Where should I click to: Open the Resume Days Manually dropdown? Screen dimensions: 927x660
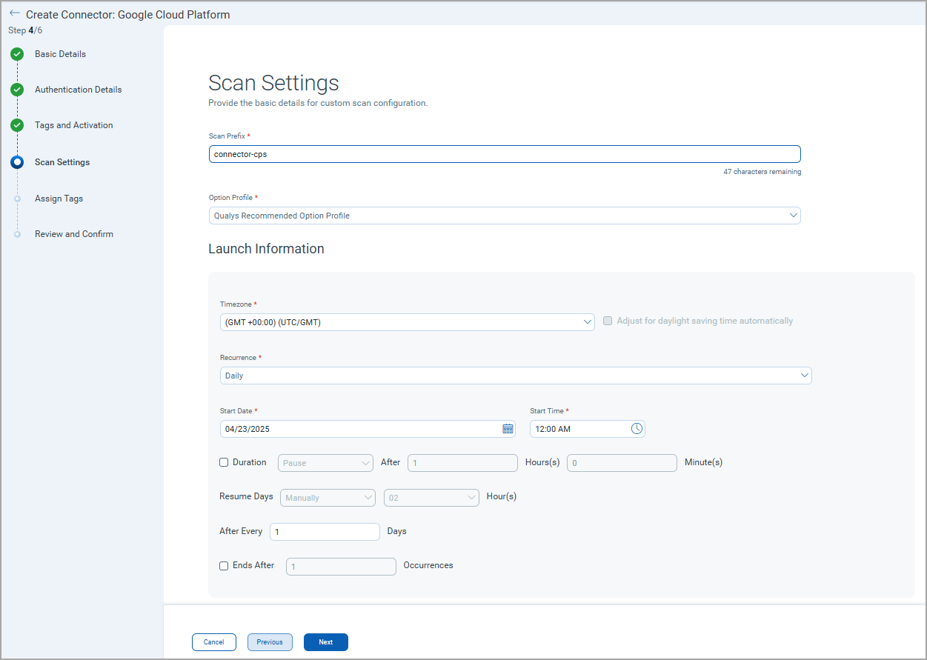pyautogui.click(x=328, y=498)
